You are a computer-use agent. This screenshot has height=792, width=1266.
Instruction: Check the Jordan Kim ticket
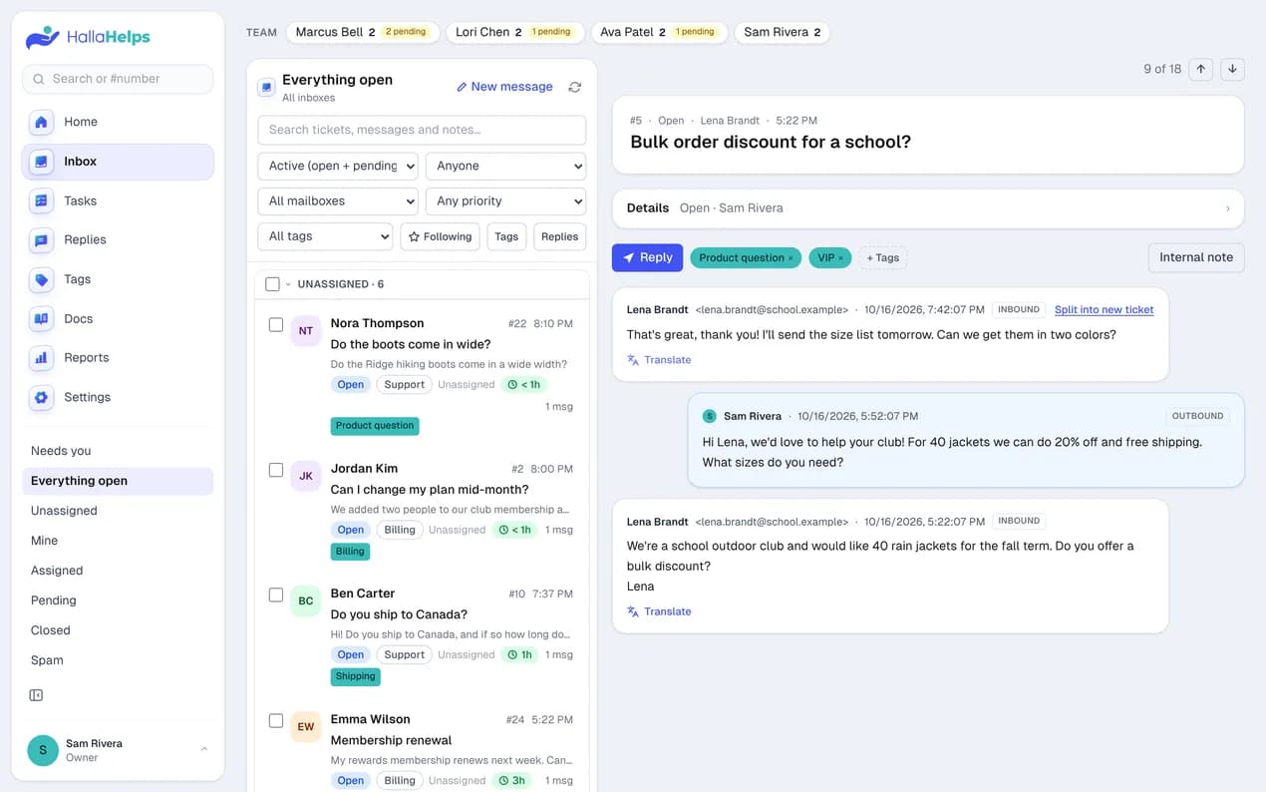(x=276, y=470)
